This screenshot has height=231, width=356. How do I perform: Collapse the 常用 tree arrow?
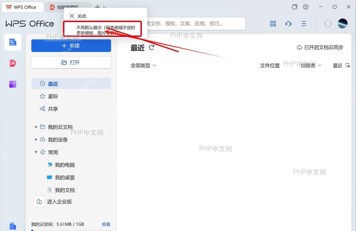tap(36, 152)
